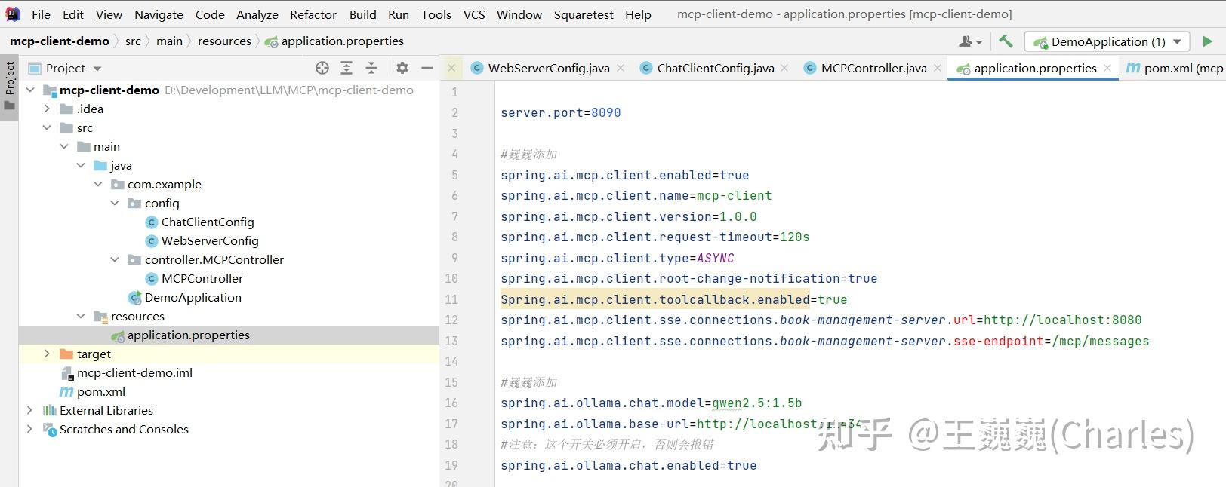1226x487 pixels.
Task: Run DemoApplication with green play button
Action: 1207,41
